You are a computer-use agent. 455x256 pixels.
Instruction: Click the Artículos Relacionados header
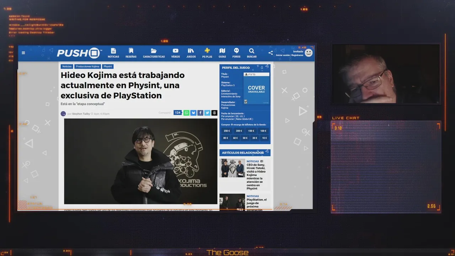point(245,153)
